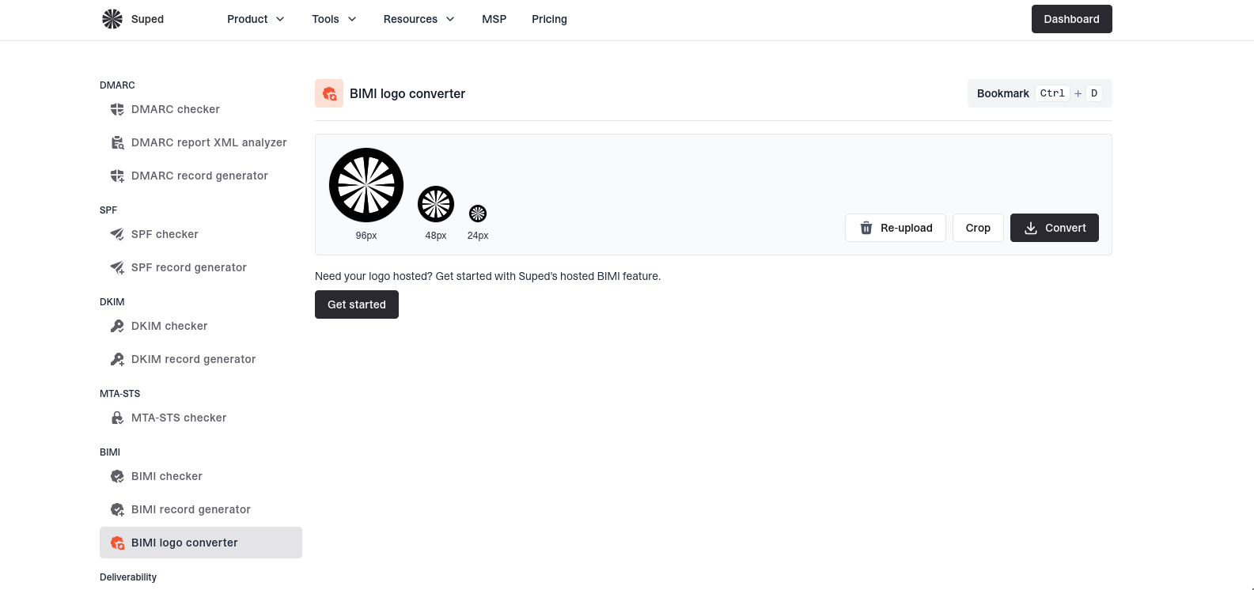Image resolution: width=1254 pixels, height=590 pixels.
Task: Expand the Resources menu chevron
Action: point(450,19)
